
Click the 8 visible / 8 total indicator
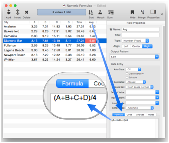pos(62,12)
